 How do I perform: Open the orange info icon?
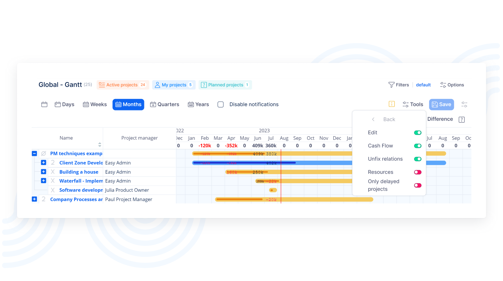click(x=391, y=104)
